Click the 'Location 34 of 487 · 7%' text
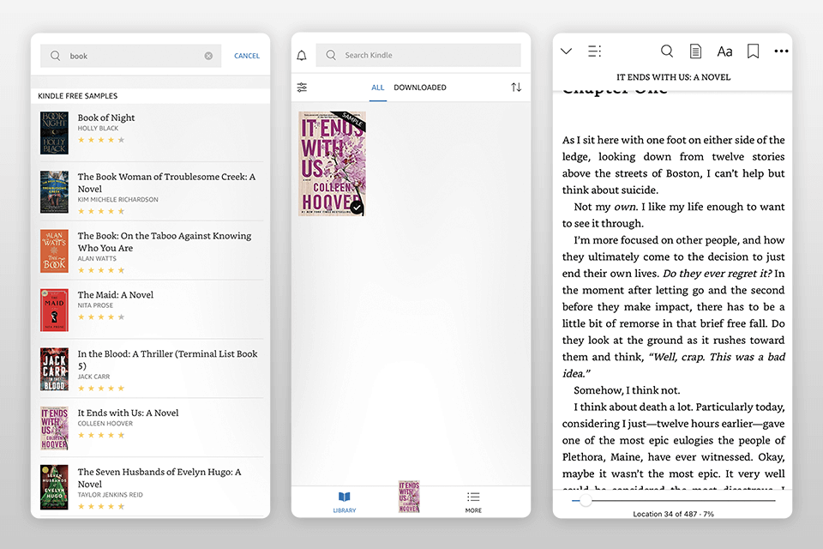Image resolution: width=823 pixels, height=549 pixels. pos(673,514)
